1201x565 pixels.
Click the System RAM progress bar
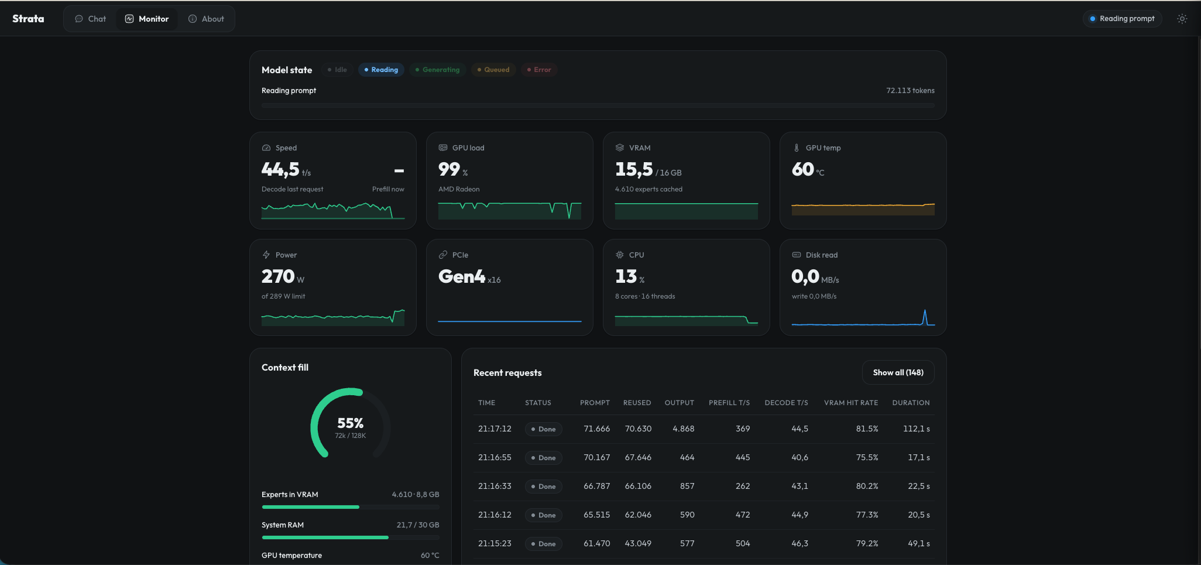351,537
